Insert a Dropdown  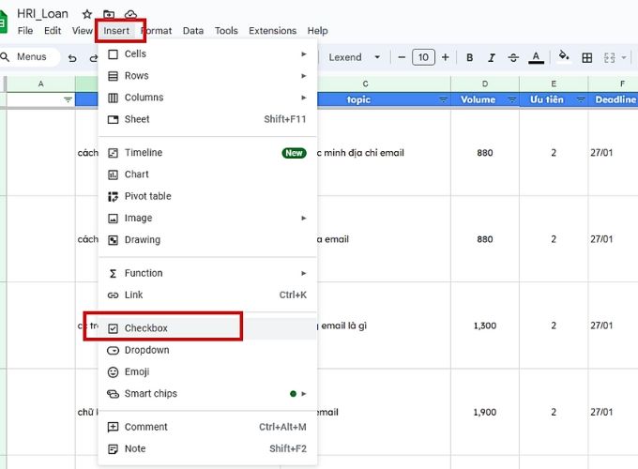click(x=207, y=350)
